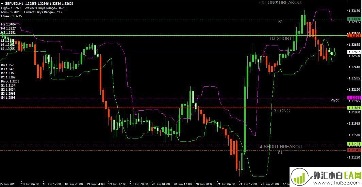This screenshot has width=362, height=187.
Task: Click the '21 Jun 04:00' time axis label
Action: click(x=227, y=185)
